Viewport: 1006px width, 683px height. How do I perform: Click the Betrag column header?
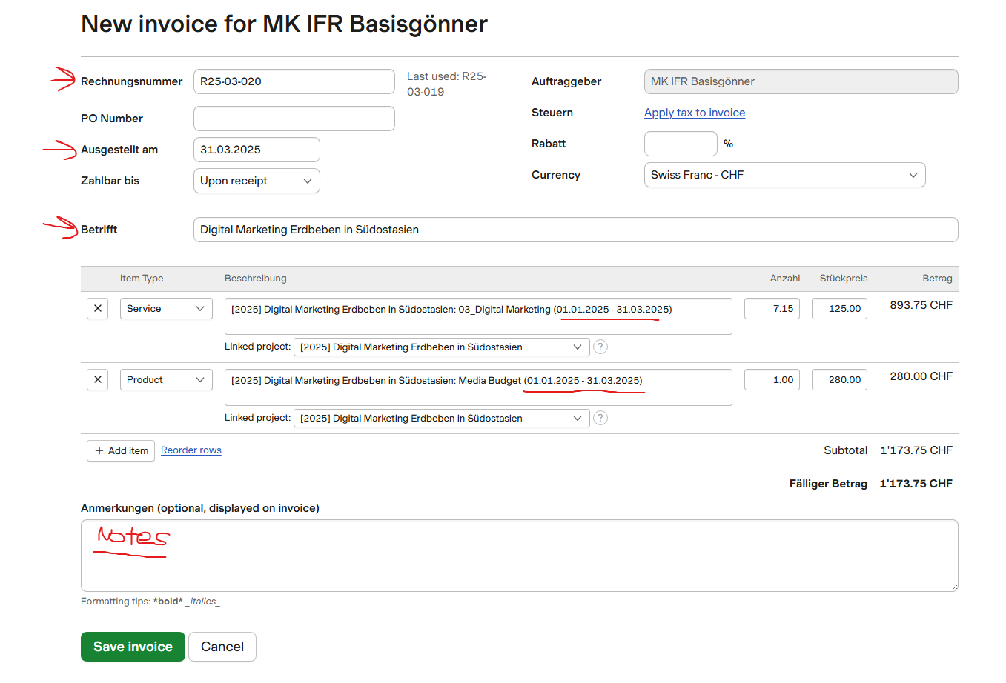click(937, 279)
